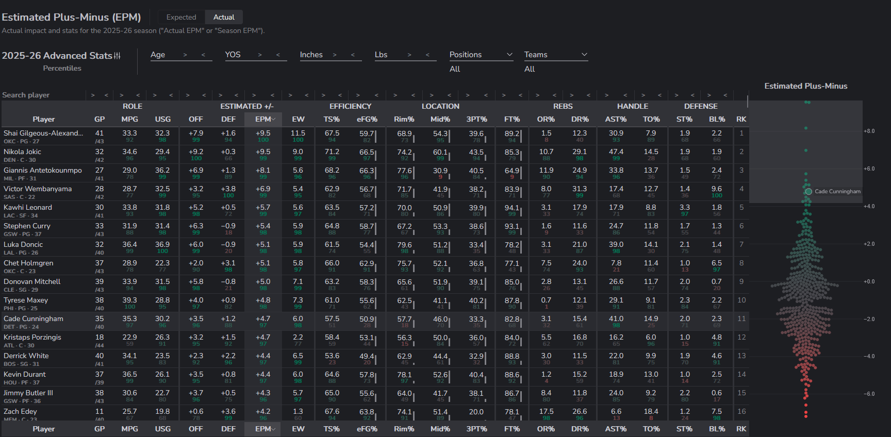Click the Inches greater-than filter arrow
The image size is (891, 437).
[335, 55]
